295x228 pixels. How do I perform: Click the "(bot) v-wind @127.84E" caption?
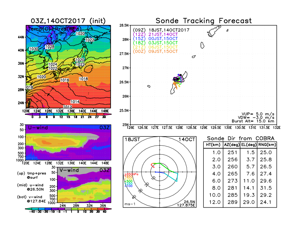(x=31, y=199)
